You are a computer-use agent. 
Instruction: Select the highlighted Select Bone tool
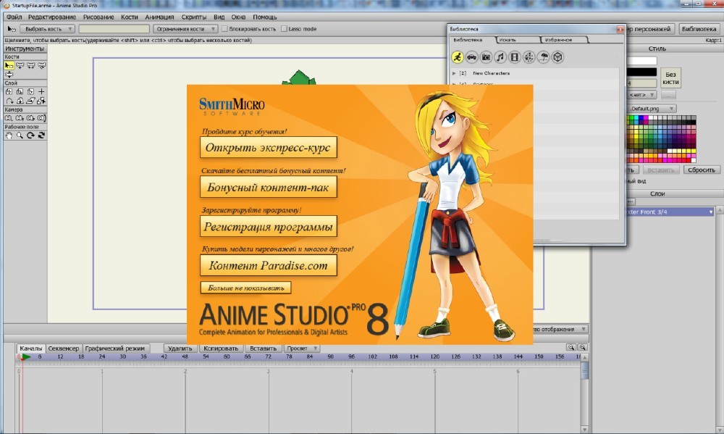pyautogui.click(x=9, y=66)
